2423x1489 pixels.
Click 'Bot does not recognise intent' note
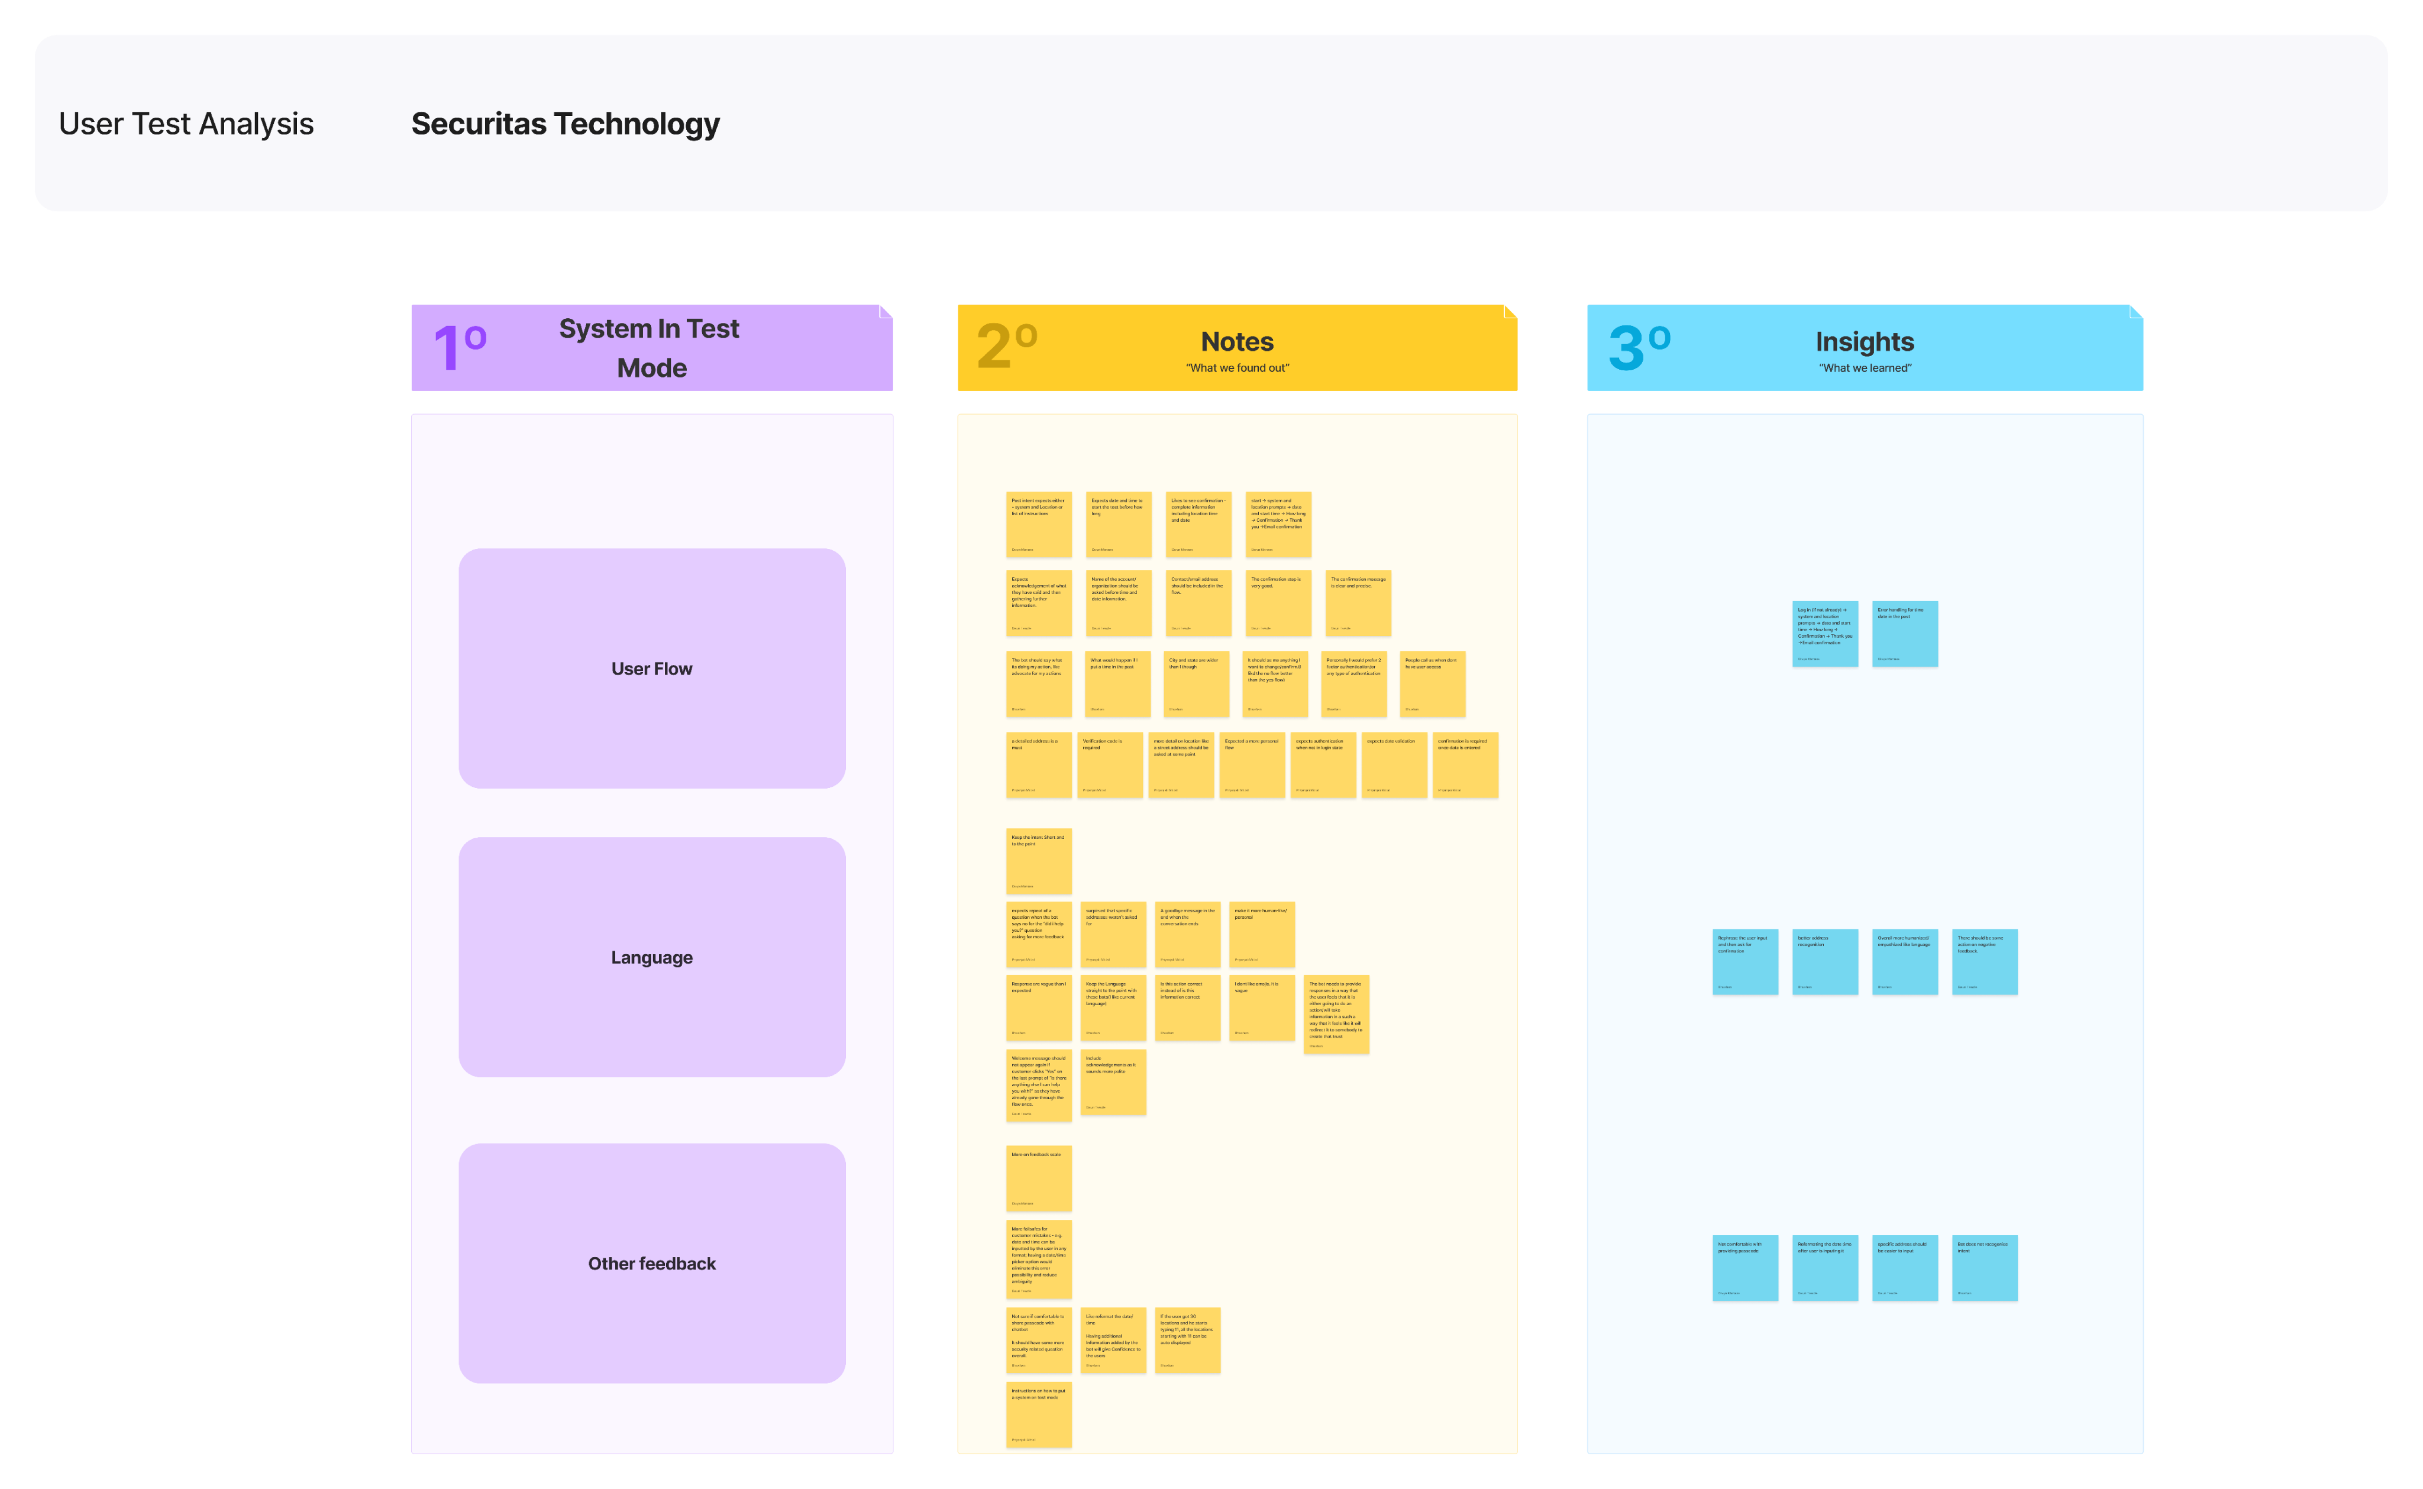[x=1984, y=1268]
